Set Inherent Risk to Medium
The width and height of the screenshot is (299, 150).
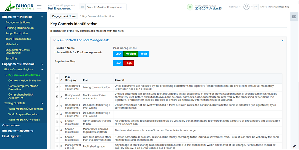pos(131,54)
